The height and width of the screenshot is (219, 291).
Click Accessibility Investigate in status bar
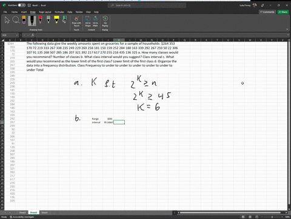click(x=22, y=217)
